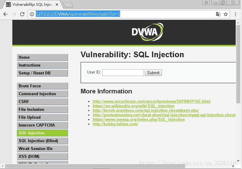This screenshot has height=169, width=242.
Task: Open Weak Session IDs page
Action: pyautogui.click(x=42, y=149)
